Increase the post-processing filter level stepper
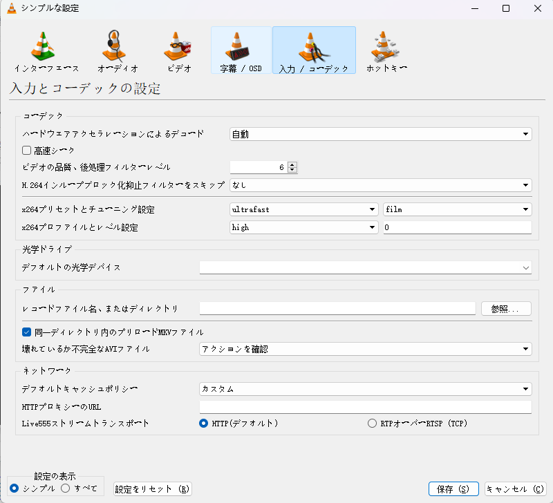 (x=292, y=164)
